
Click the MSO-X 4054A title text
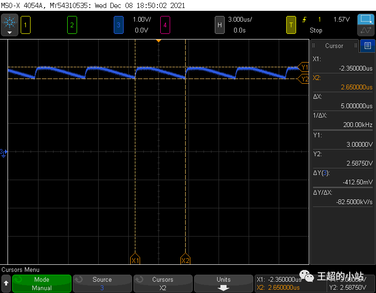click(x=23, y=5)
